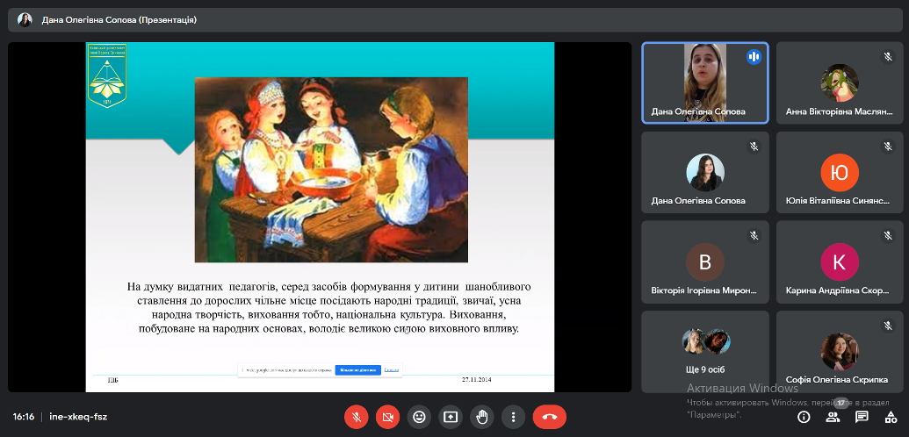Click the blue button in sharing notification
Viewport: 909px width, 437px height.
pyautogui.click(x=357, y=370)
